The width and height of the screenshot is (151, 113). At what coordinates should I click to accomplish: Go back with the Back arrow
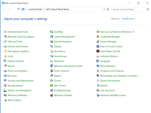[4, 9]
